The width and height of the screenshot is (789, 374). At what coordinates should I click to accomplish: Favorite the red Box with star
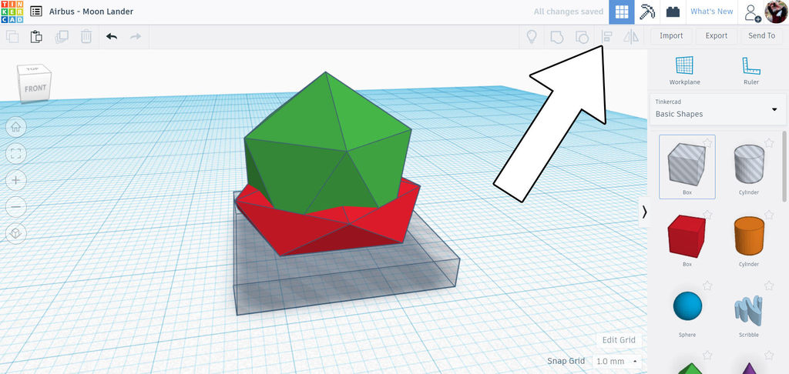[707, 214]
